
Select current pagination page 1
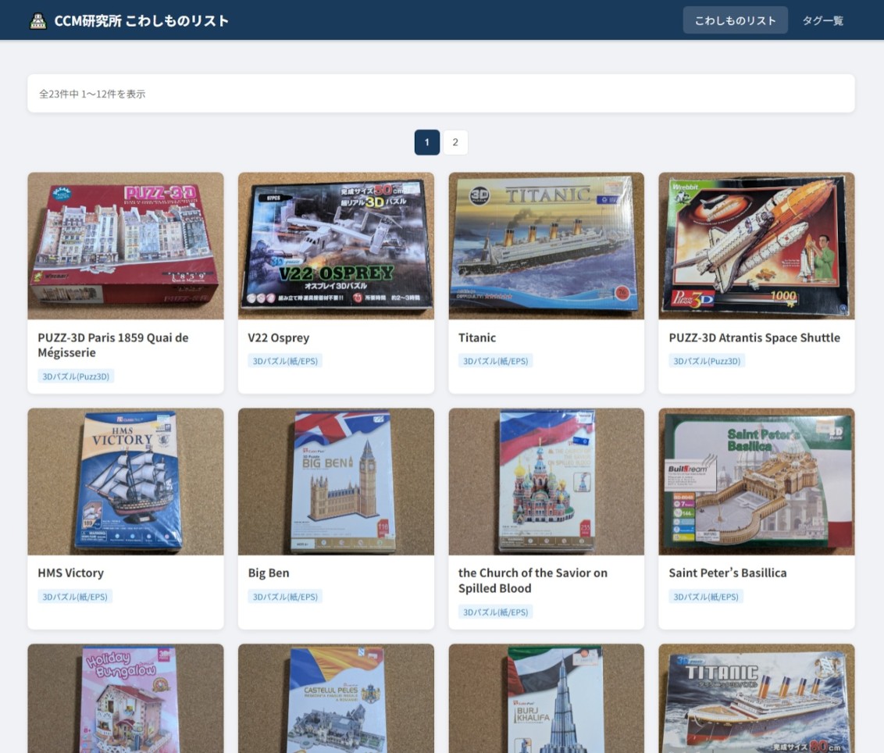[427, 142]
